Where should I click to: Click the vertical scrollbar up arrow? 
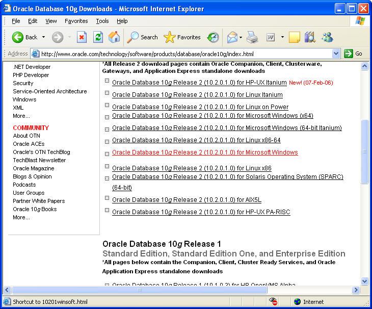point(364,66)
